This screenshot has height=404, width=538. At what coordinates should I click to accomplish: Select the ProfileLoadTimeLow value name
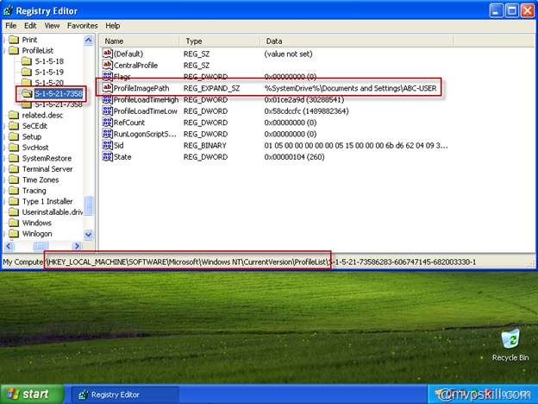click(x=146, y=111)
